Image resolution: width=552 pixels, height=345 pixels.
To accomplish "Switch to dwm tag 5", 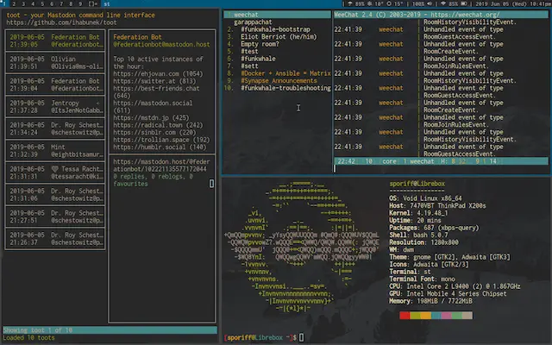I will point(42,3).
